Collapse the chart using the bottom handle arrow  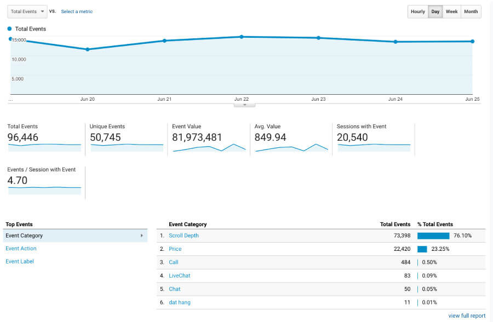245,105
